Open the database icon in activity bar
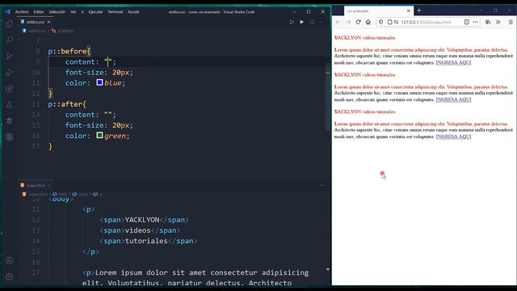517x291 pixels. (9, 120)
